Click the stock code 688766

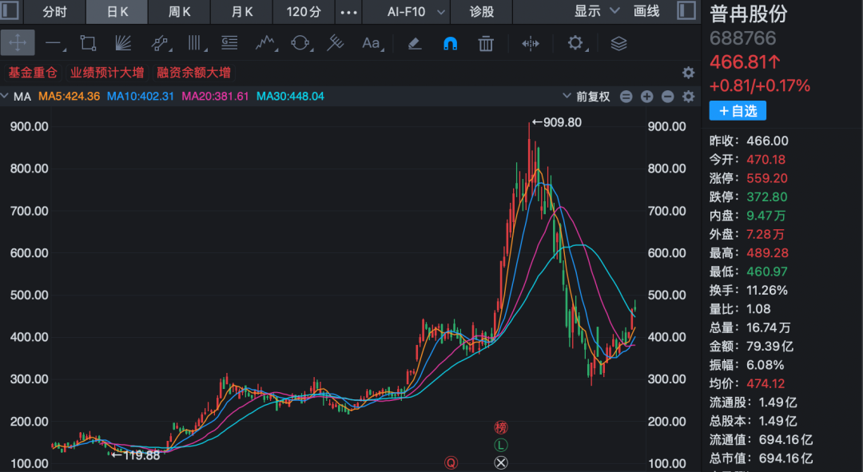742,38
